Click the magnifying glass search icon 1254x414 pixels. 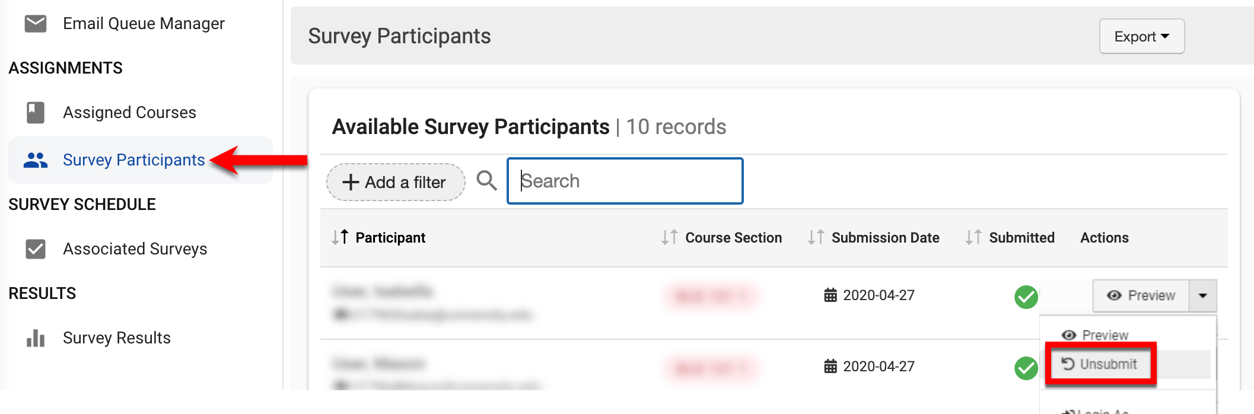coord(486,180)
